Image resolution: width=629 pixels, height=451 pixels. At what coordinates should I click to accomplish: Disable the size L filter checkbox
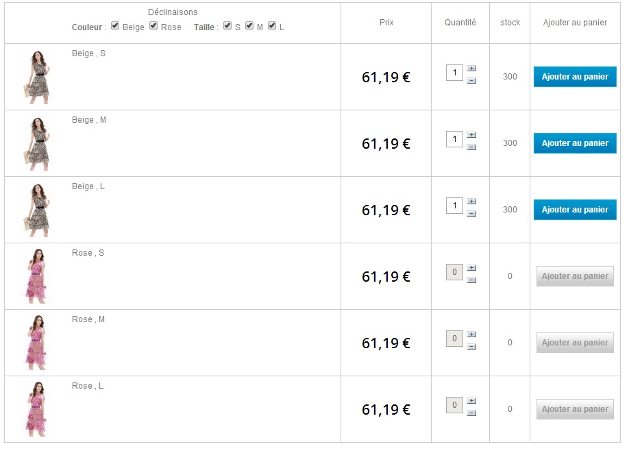[272, 26]
